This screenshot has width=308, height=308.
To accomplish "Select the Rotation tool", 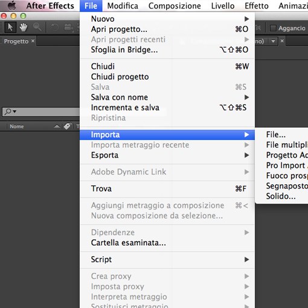I will [54, 27].
